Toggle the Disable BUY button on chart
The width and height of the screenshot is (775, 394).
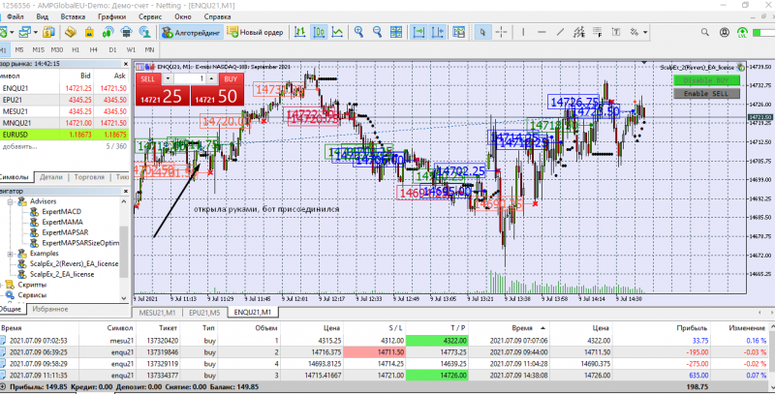pyautogui.click(x=706, y=80)
